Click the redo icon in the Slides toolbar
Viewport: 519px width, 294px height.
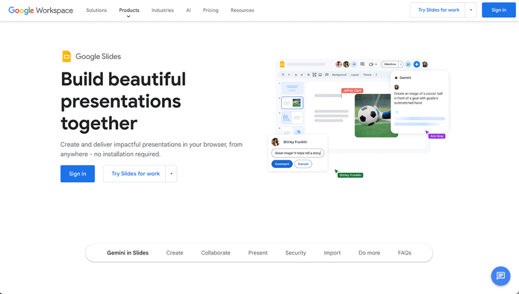302,73
